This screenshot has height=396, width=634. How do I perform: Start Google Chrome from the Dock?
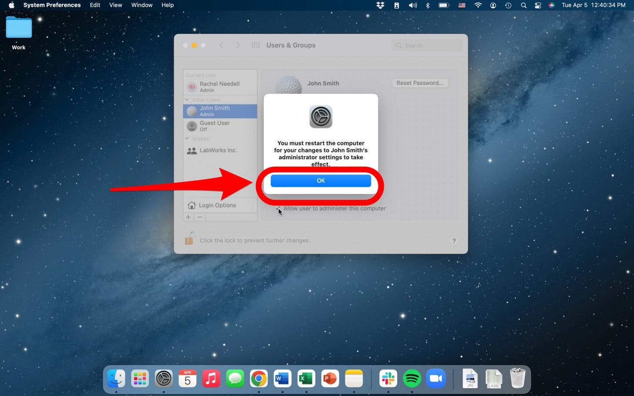point(259,378)
